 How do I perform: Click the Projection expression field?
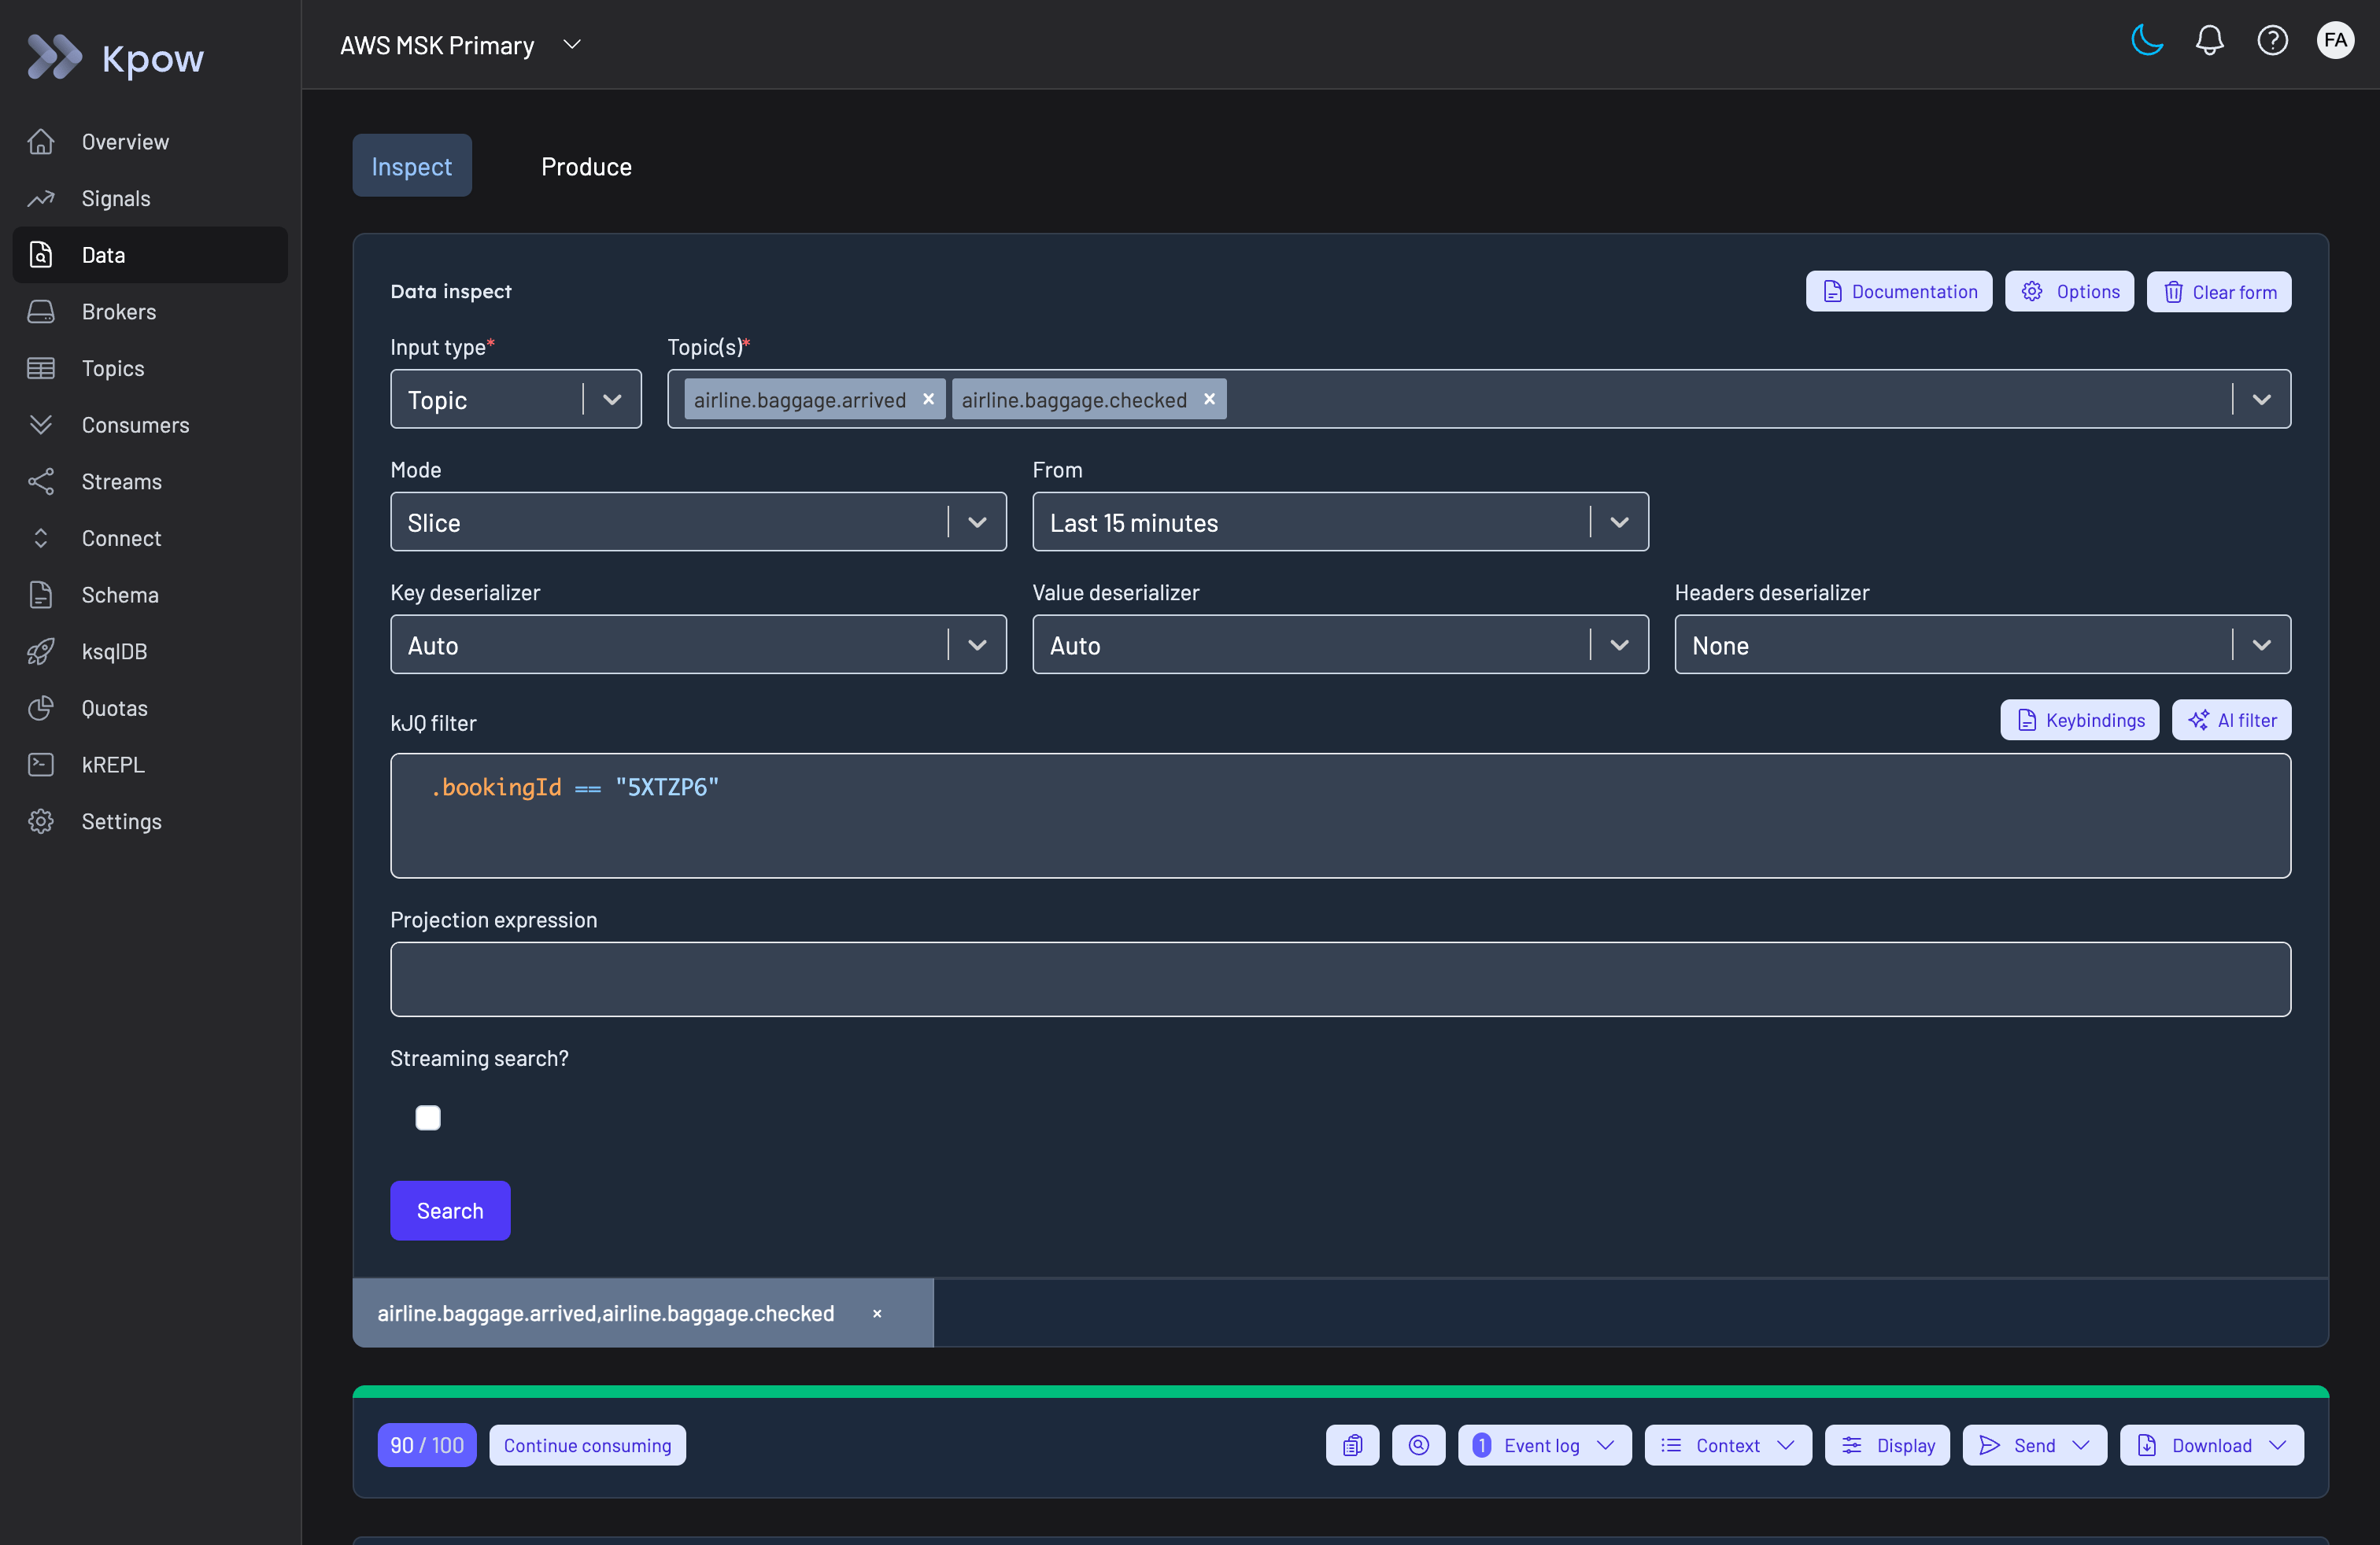coord(1340,979)
